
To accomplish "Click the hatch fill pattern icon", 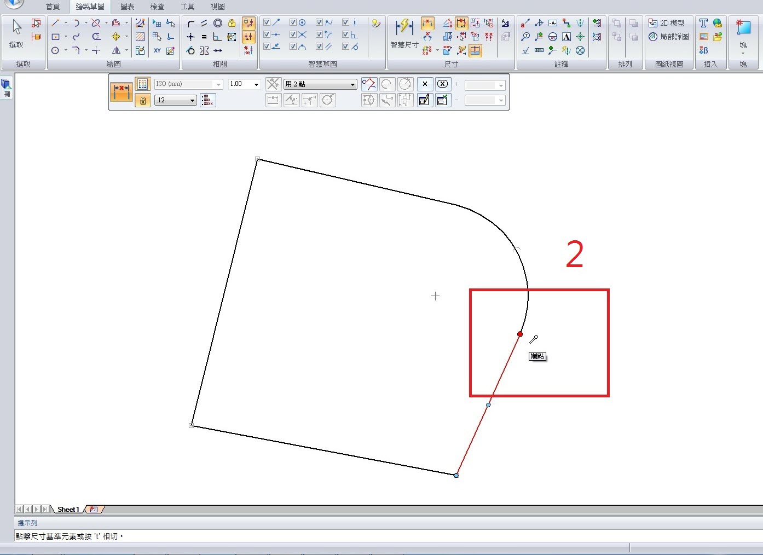I will click(140, 37).
